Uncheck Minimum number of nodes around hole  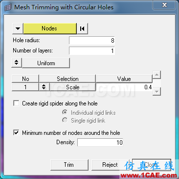pos(16,132)
